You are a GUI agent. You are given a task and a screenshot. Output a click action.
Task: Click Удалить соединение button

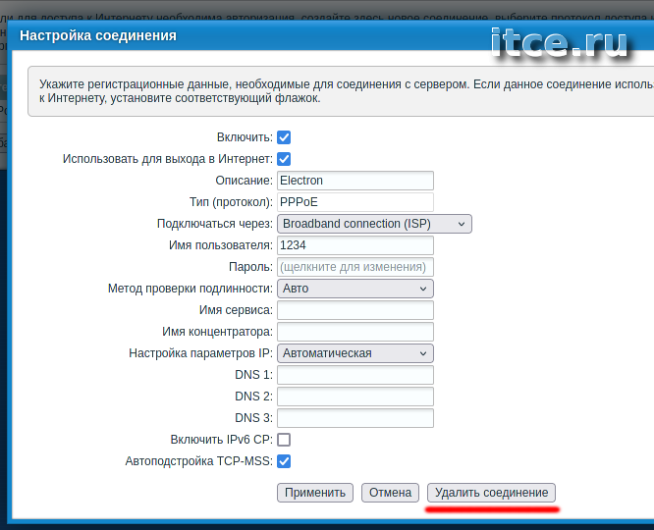[491, 493]
